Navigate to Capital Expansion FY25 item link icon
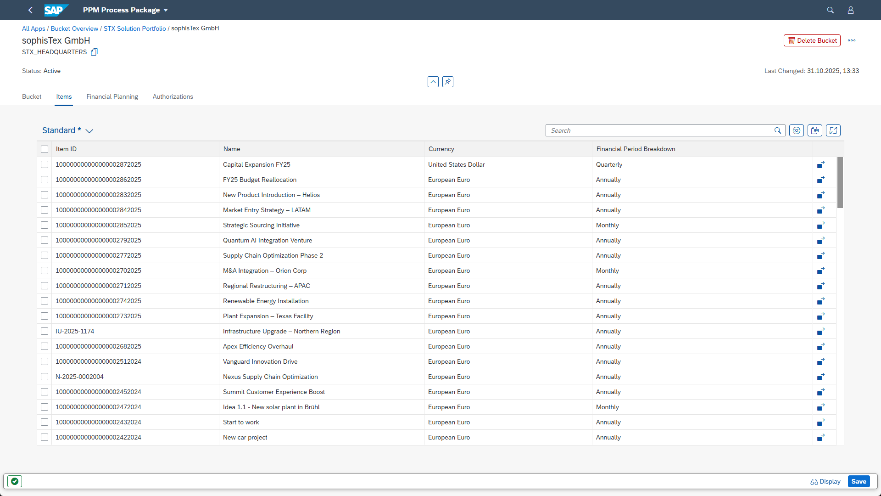 coord(821,164)
